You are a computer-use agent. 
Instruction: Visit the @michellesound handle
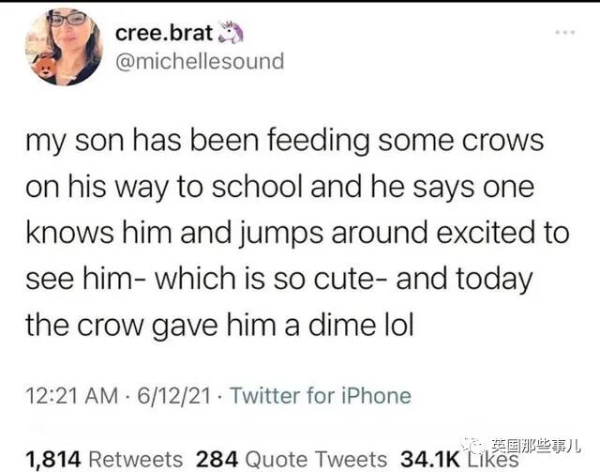coord(199,62)
